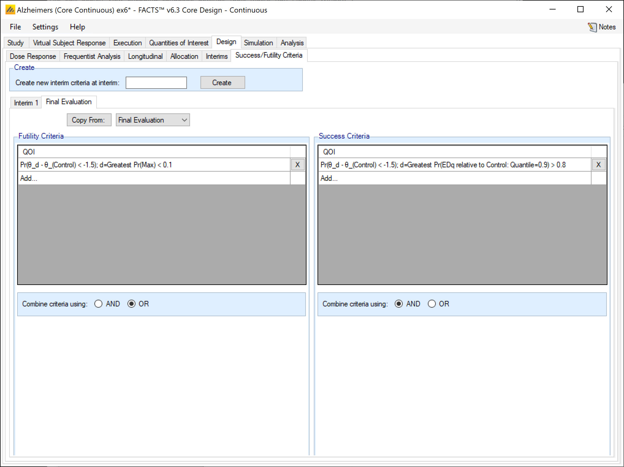Open the Settings menu

(45, 27)
